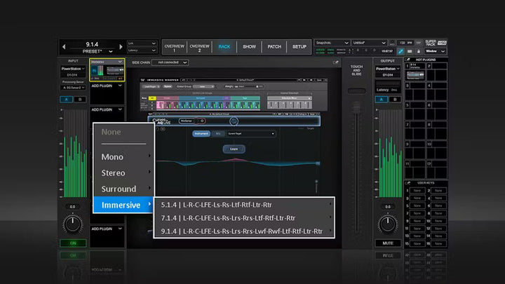Click the pin icon beside the side chain bar

coord(335,62)
